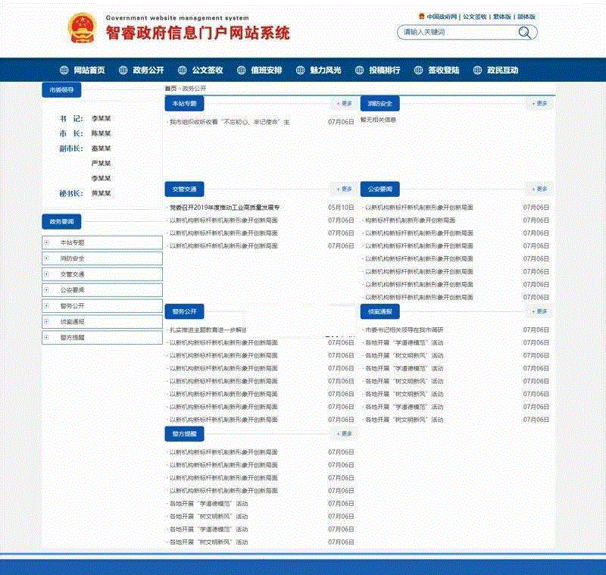
Task: Click the 智睿政府信息门户网站系统 site title
Action: pos(198,33)
